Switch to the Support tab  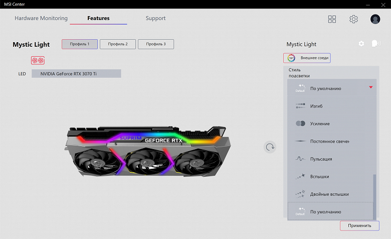[155, 18]
